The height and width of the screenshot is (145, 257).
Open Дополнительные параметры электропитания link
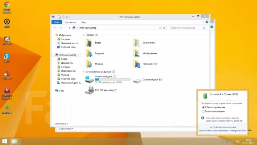coord(222,130)
